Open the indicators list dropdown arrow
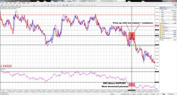Screen dimensions: 177x95 point(65,5)
